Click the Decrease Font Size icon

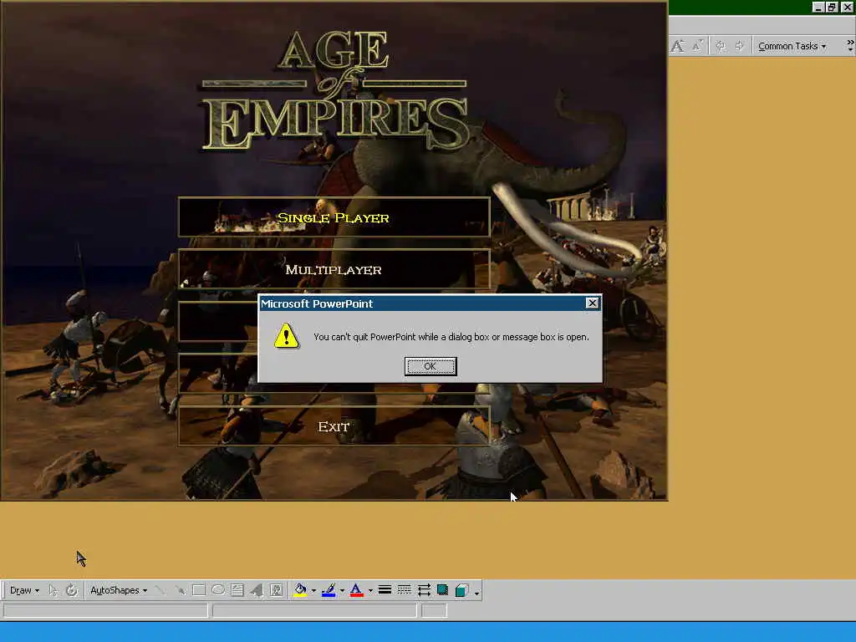[x=697, y=46]
